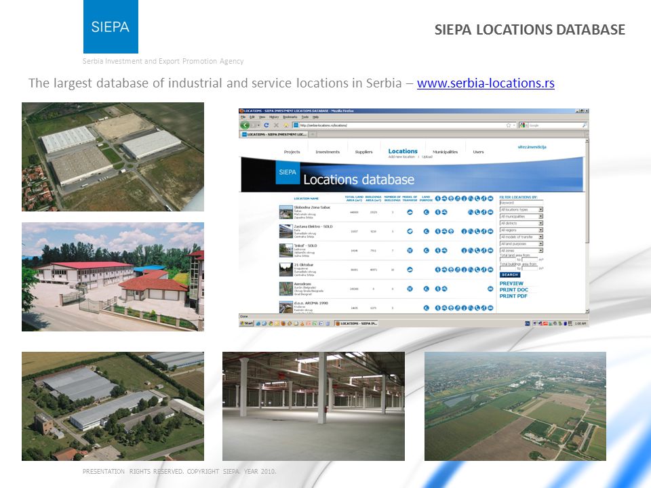Image resolution: width=651 pixels, height=488 pixels.
Task: Open the www.serbia-locations.rs hyperlink
Action: click(486, 83)
